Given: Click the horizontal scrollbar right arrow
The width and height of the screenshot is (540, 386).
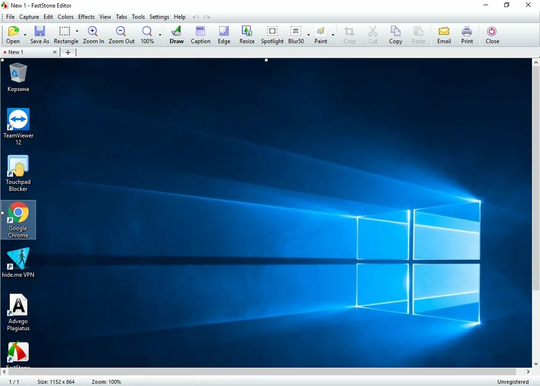Looking at the screenshot, I should click(x=528, y=371).
